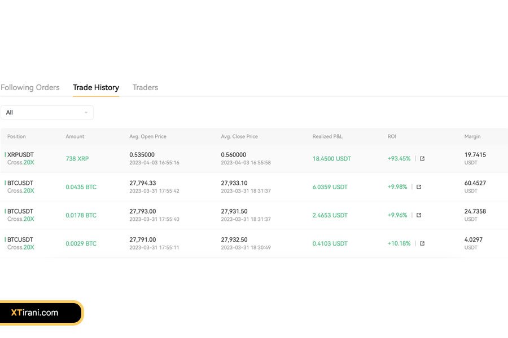The width and height of the screenshot is (508, 338).
Task: Click share icon next to +9.98% ROI
Action: click(x=419, y=187)
